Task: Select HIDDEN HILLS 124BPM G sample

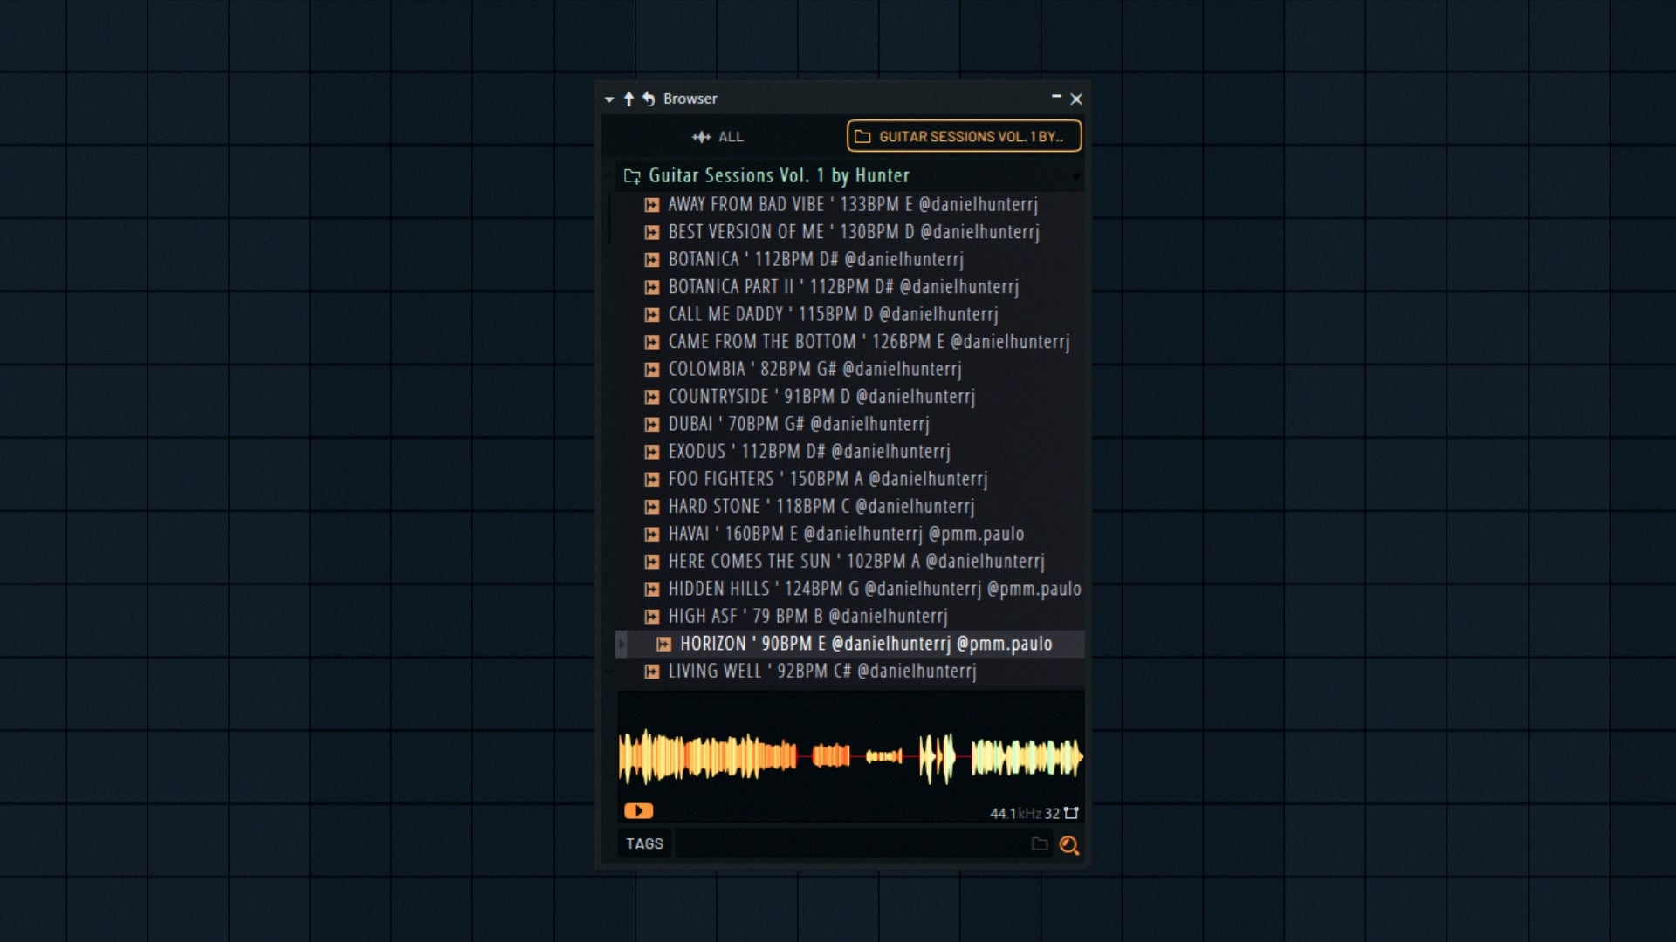Action: (x=875, y=589)
